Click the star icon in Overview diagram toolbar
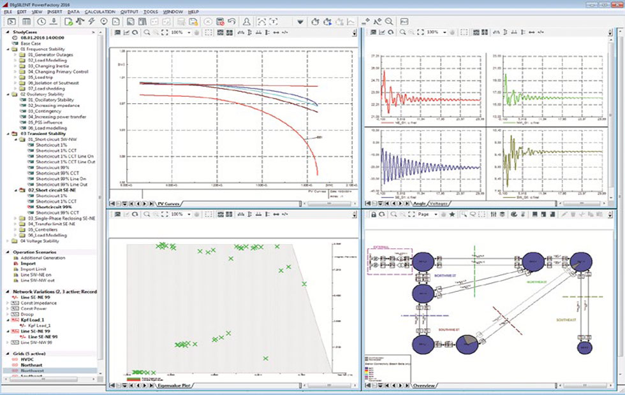 (x=452, y=215)
